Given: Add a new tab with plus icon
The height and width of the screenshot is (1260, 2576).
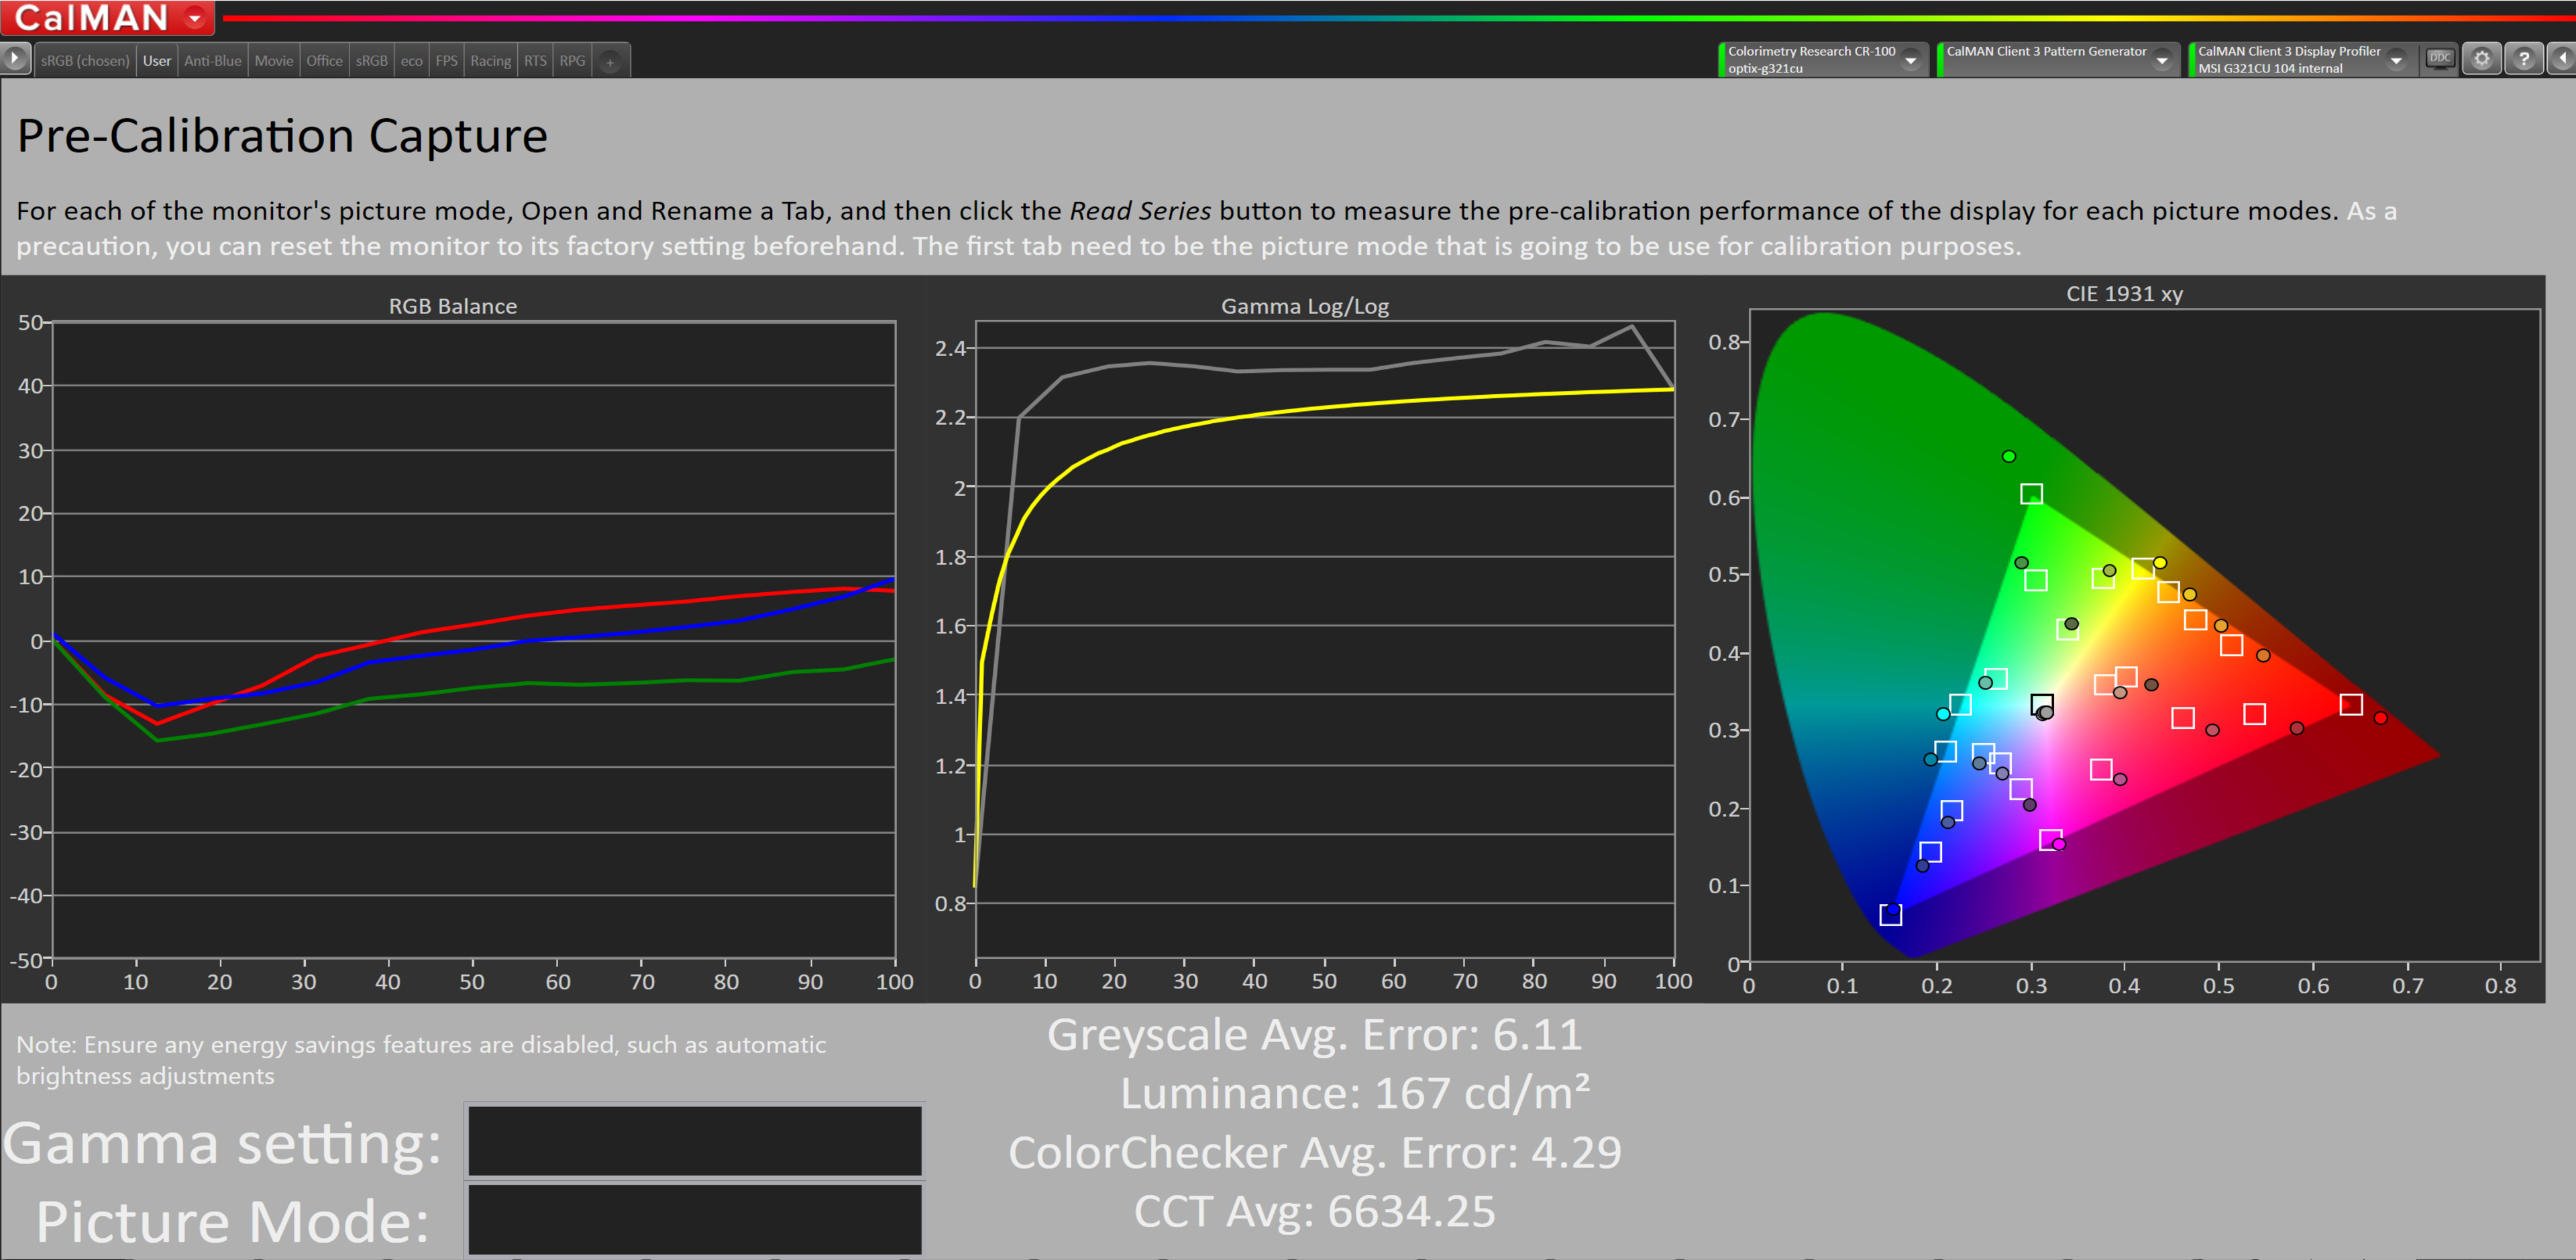Looking at the screenshot, I should (x=610, y=62).
